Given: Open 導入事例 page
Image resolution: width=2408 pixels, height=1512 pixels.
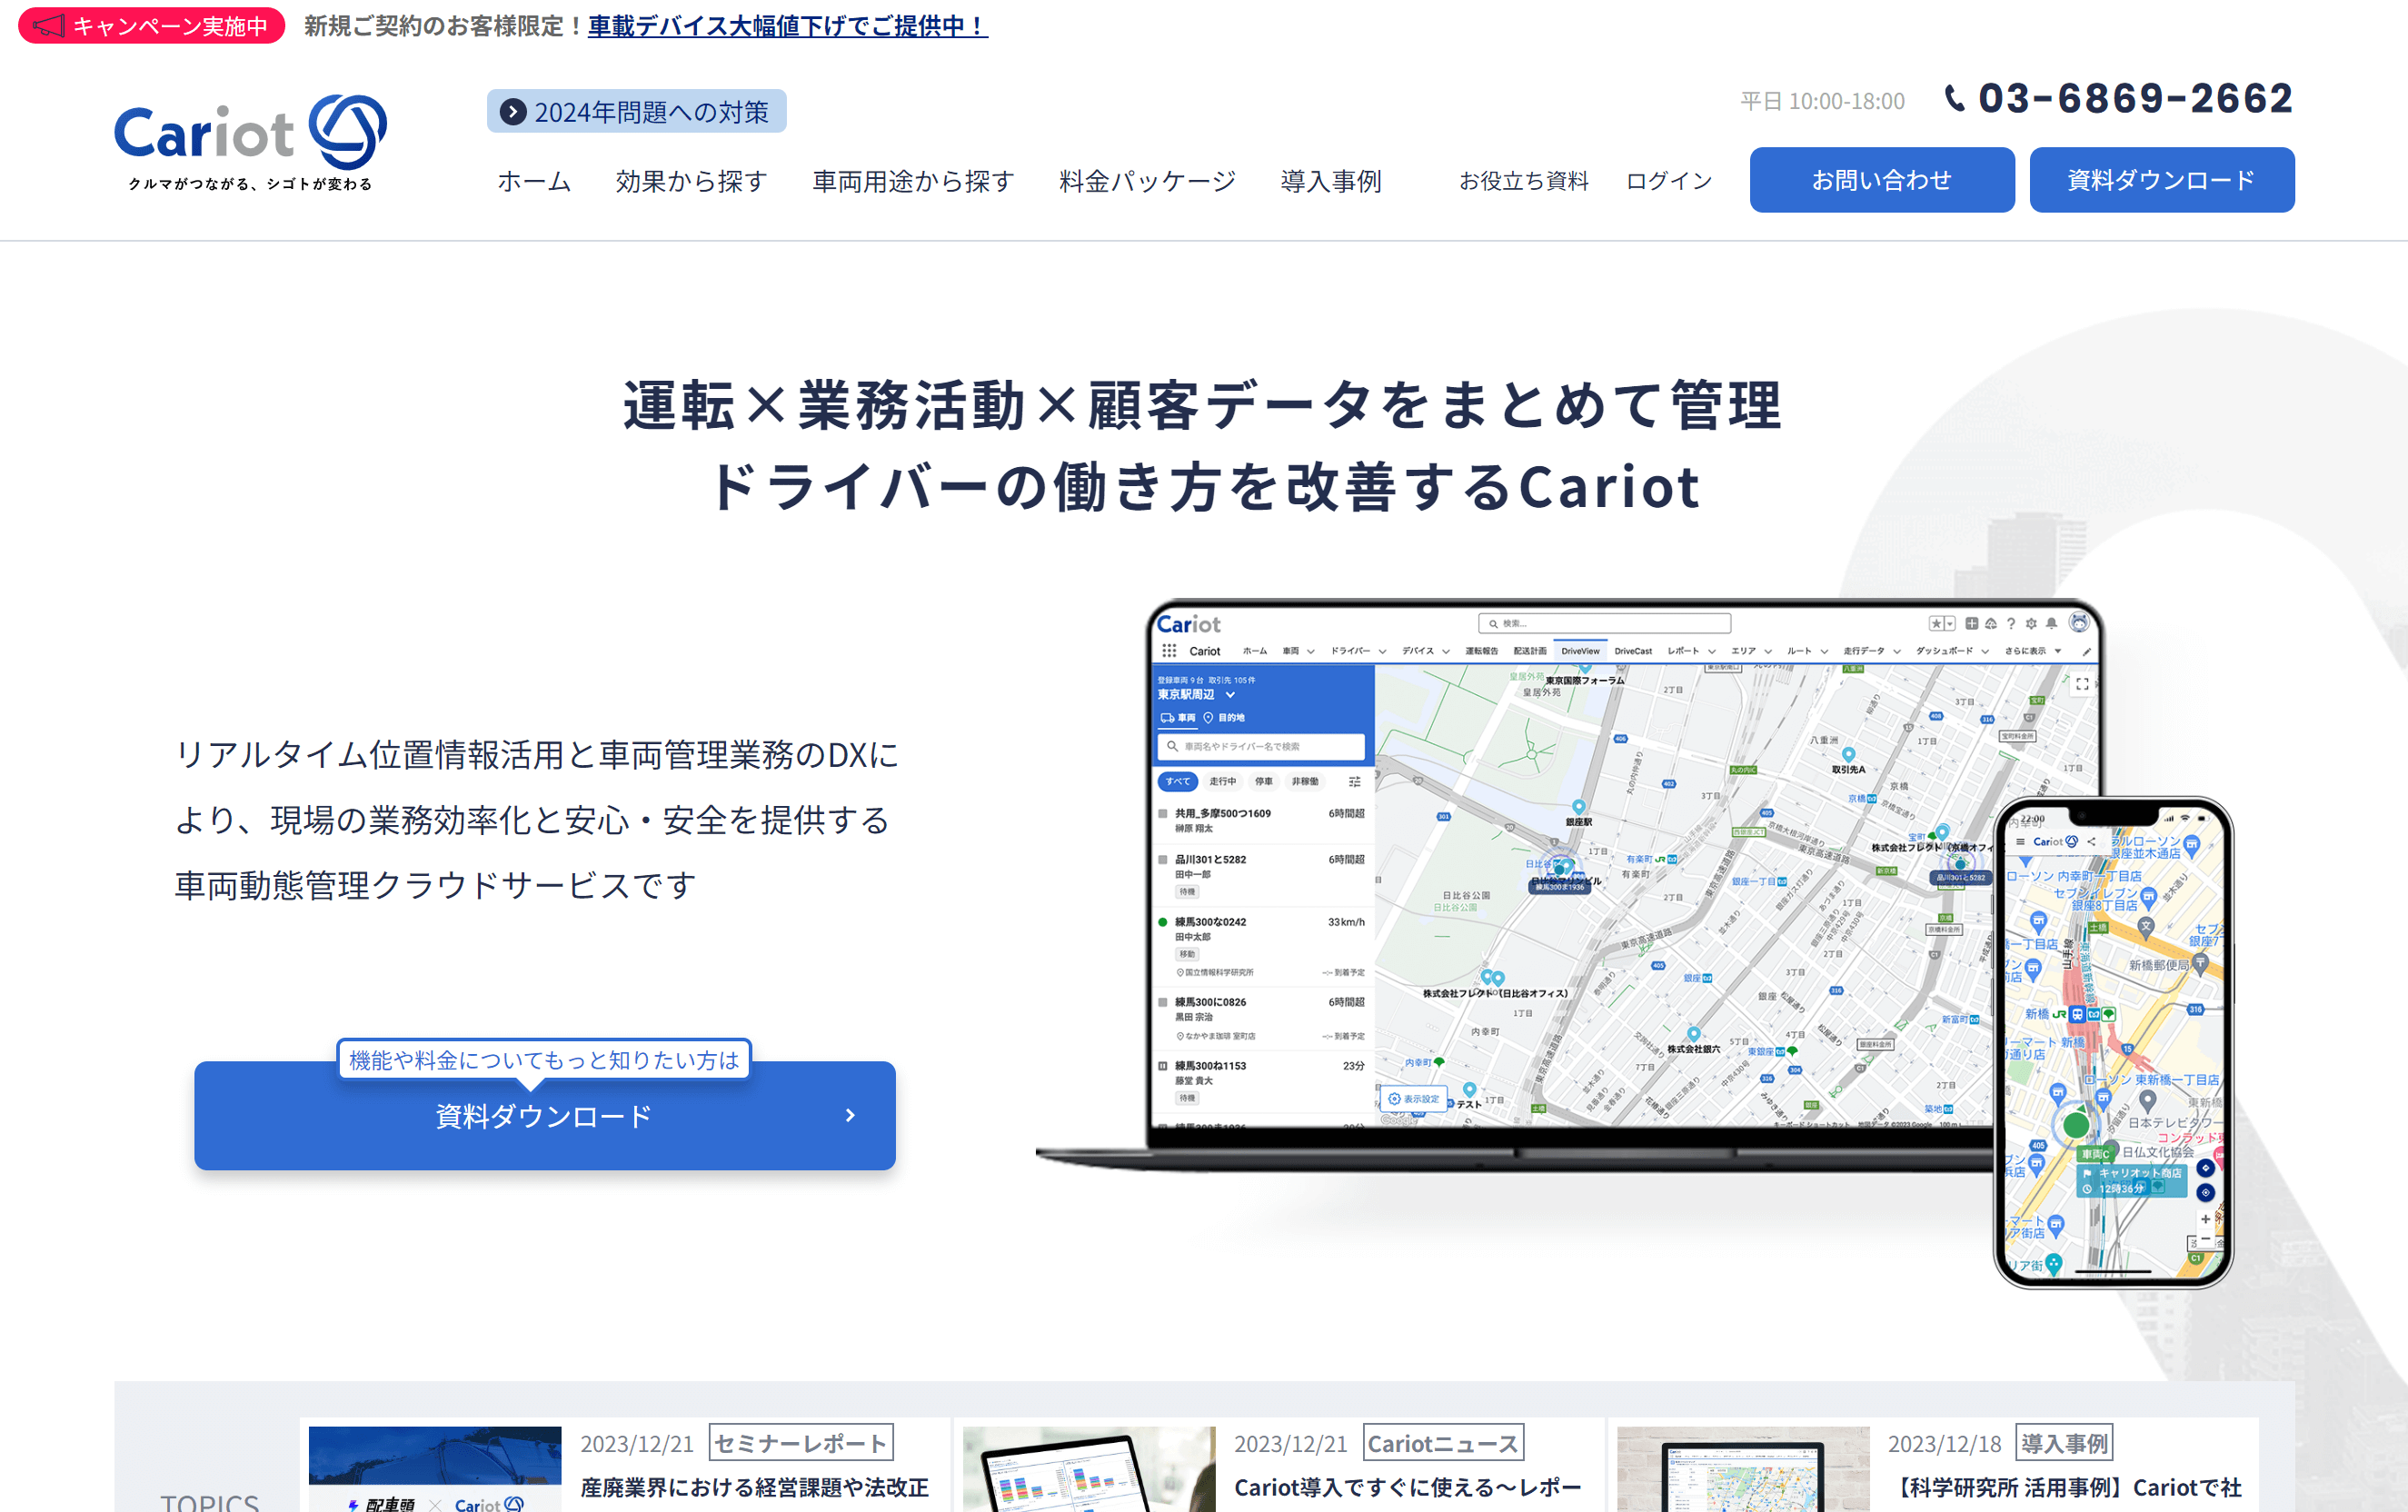Looking at the screenshot, I should click(1331, 181).
